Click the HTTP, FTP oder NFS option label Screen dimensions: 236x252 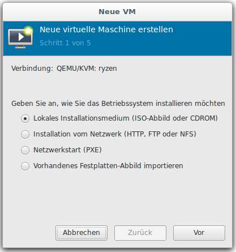(x=115, y=134)
